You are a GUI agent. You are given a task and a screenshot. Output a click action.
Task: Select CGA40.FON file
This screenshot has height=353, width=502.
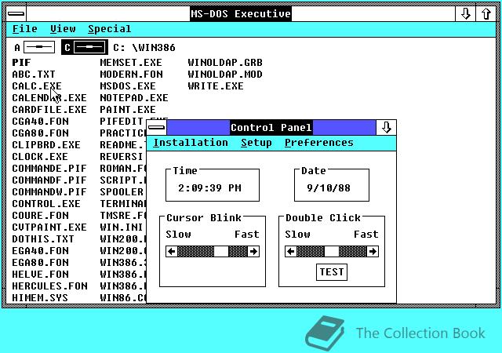(40, 122)
